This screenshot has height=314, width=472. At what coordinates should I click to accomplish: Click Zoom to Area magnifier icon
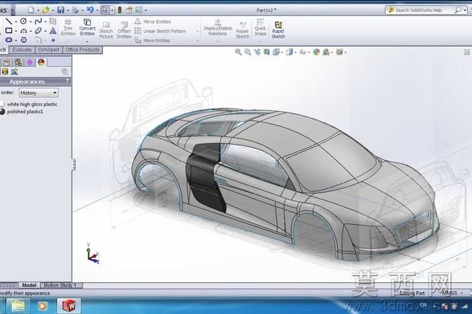[248, 52]
